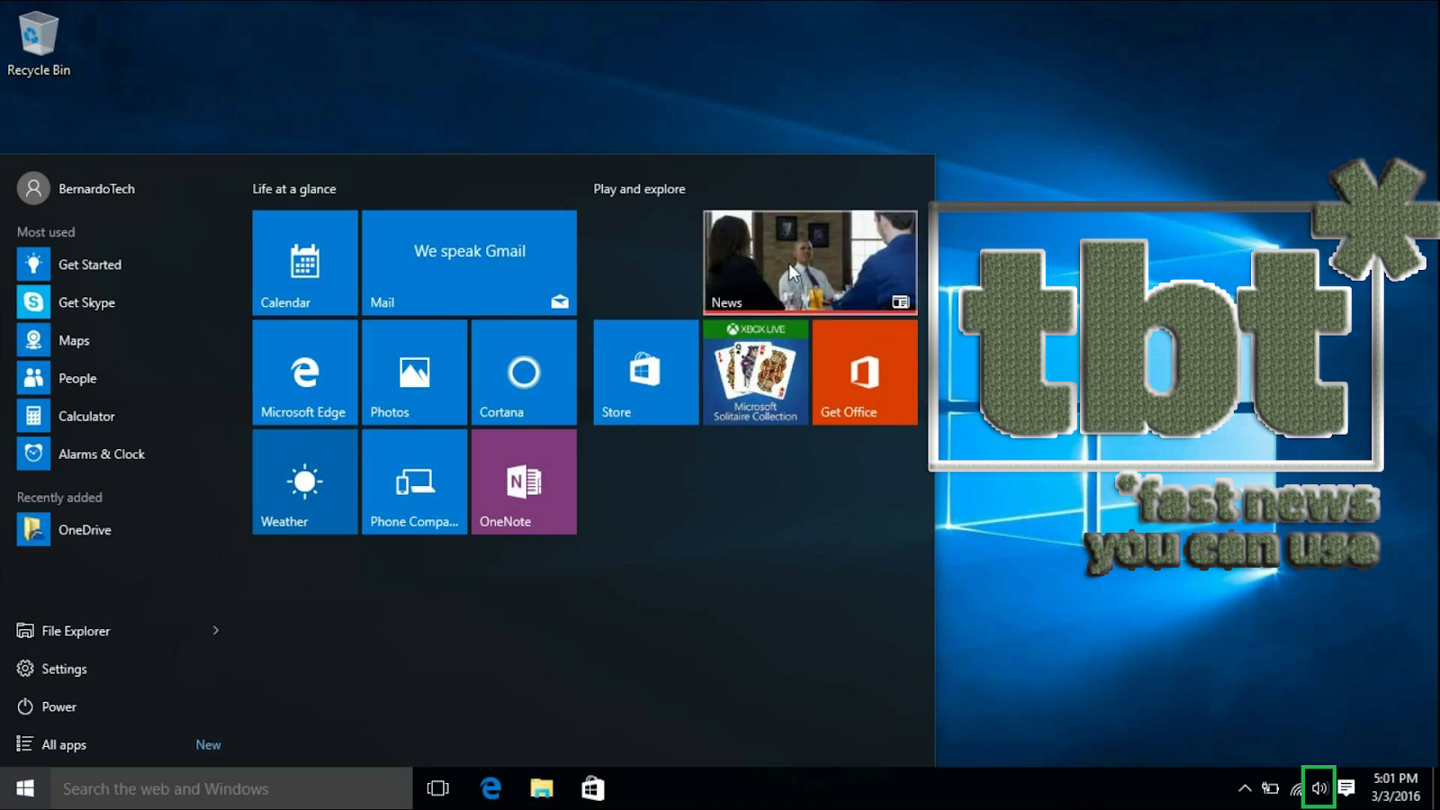Click the Most used heading
Screen dimensions: 1440x810
(46, 232)
